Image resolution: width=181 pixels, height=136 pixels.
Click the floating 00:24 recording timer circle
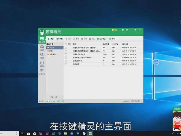pyautogui.click(x=156, y=62)
